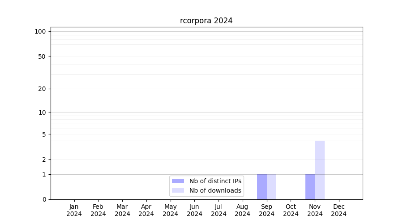Click the 'Nb of downloads' legend label

click(215, 190)
